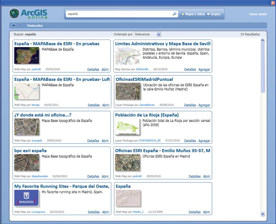
Task: Open Madrid thumbnail of My Favorite Running Sites
Action: 26,198
